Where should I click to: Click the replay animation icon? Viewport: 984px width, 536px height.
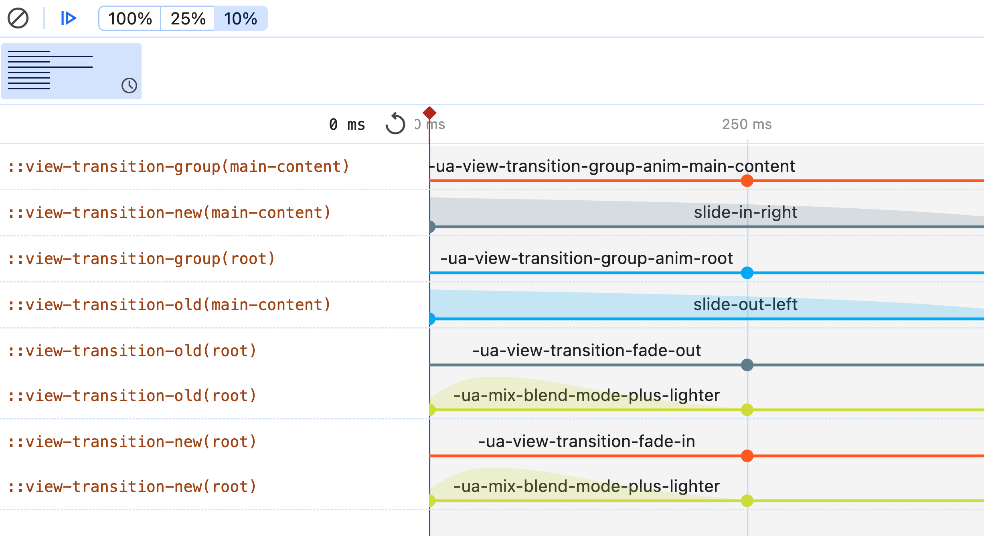coord(395,123)
